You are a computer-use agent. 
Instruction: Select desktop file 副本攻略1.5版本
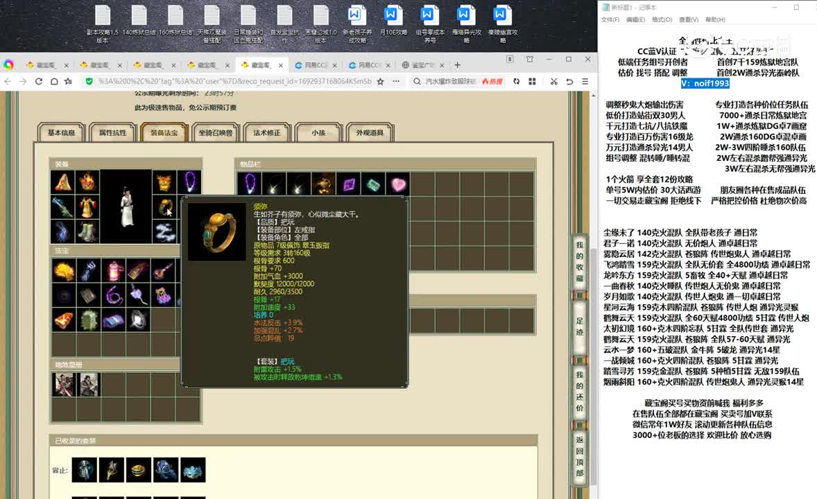click(102, 25)
